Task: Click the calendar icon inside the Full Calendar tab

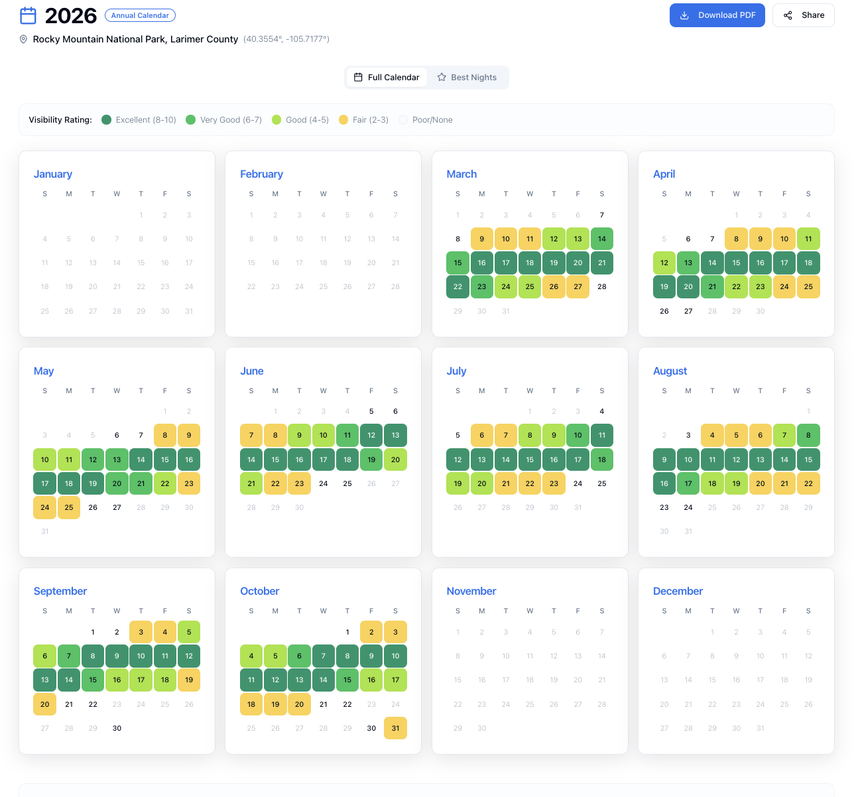Action: point(358,77)
